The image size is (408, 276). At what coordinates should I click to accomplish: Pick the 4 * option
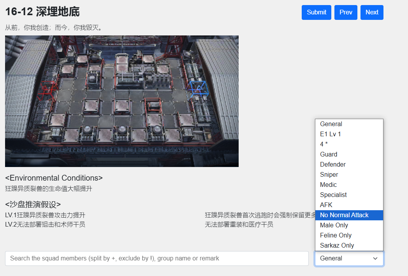click(x=349, y=144)
